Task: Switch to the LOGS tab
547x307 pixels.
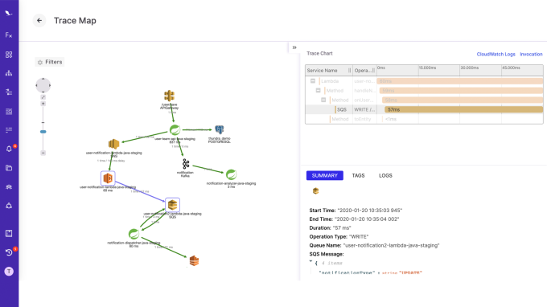Action: point(385,176)
